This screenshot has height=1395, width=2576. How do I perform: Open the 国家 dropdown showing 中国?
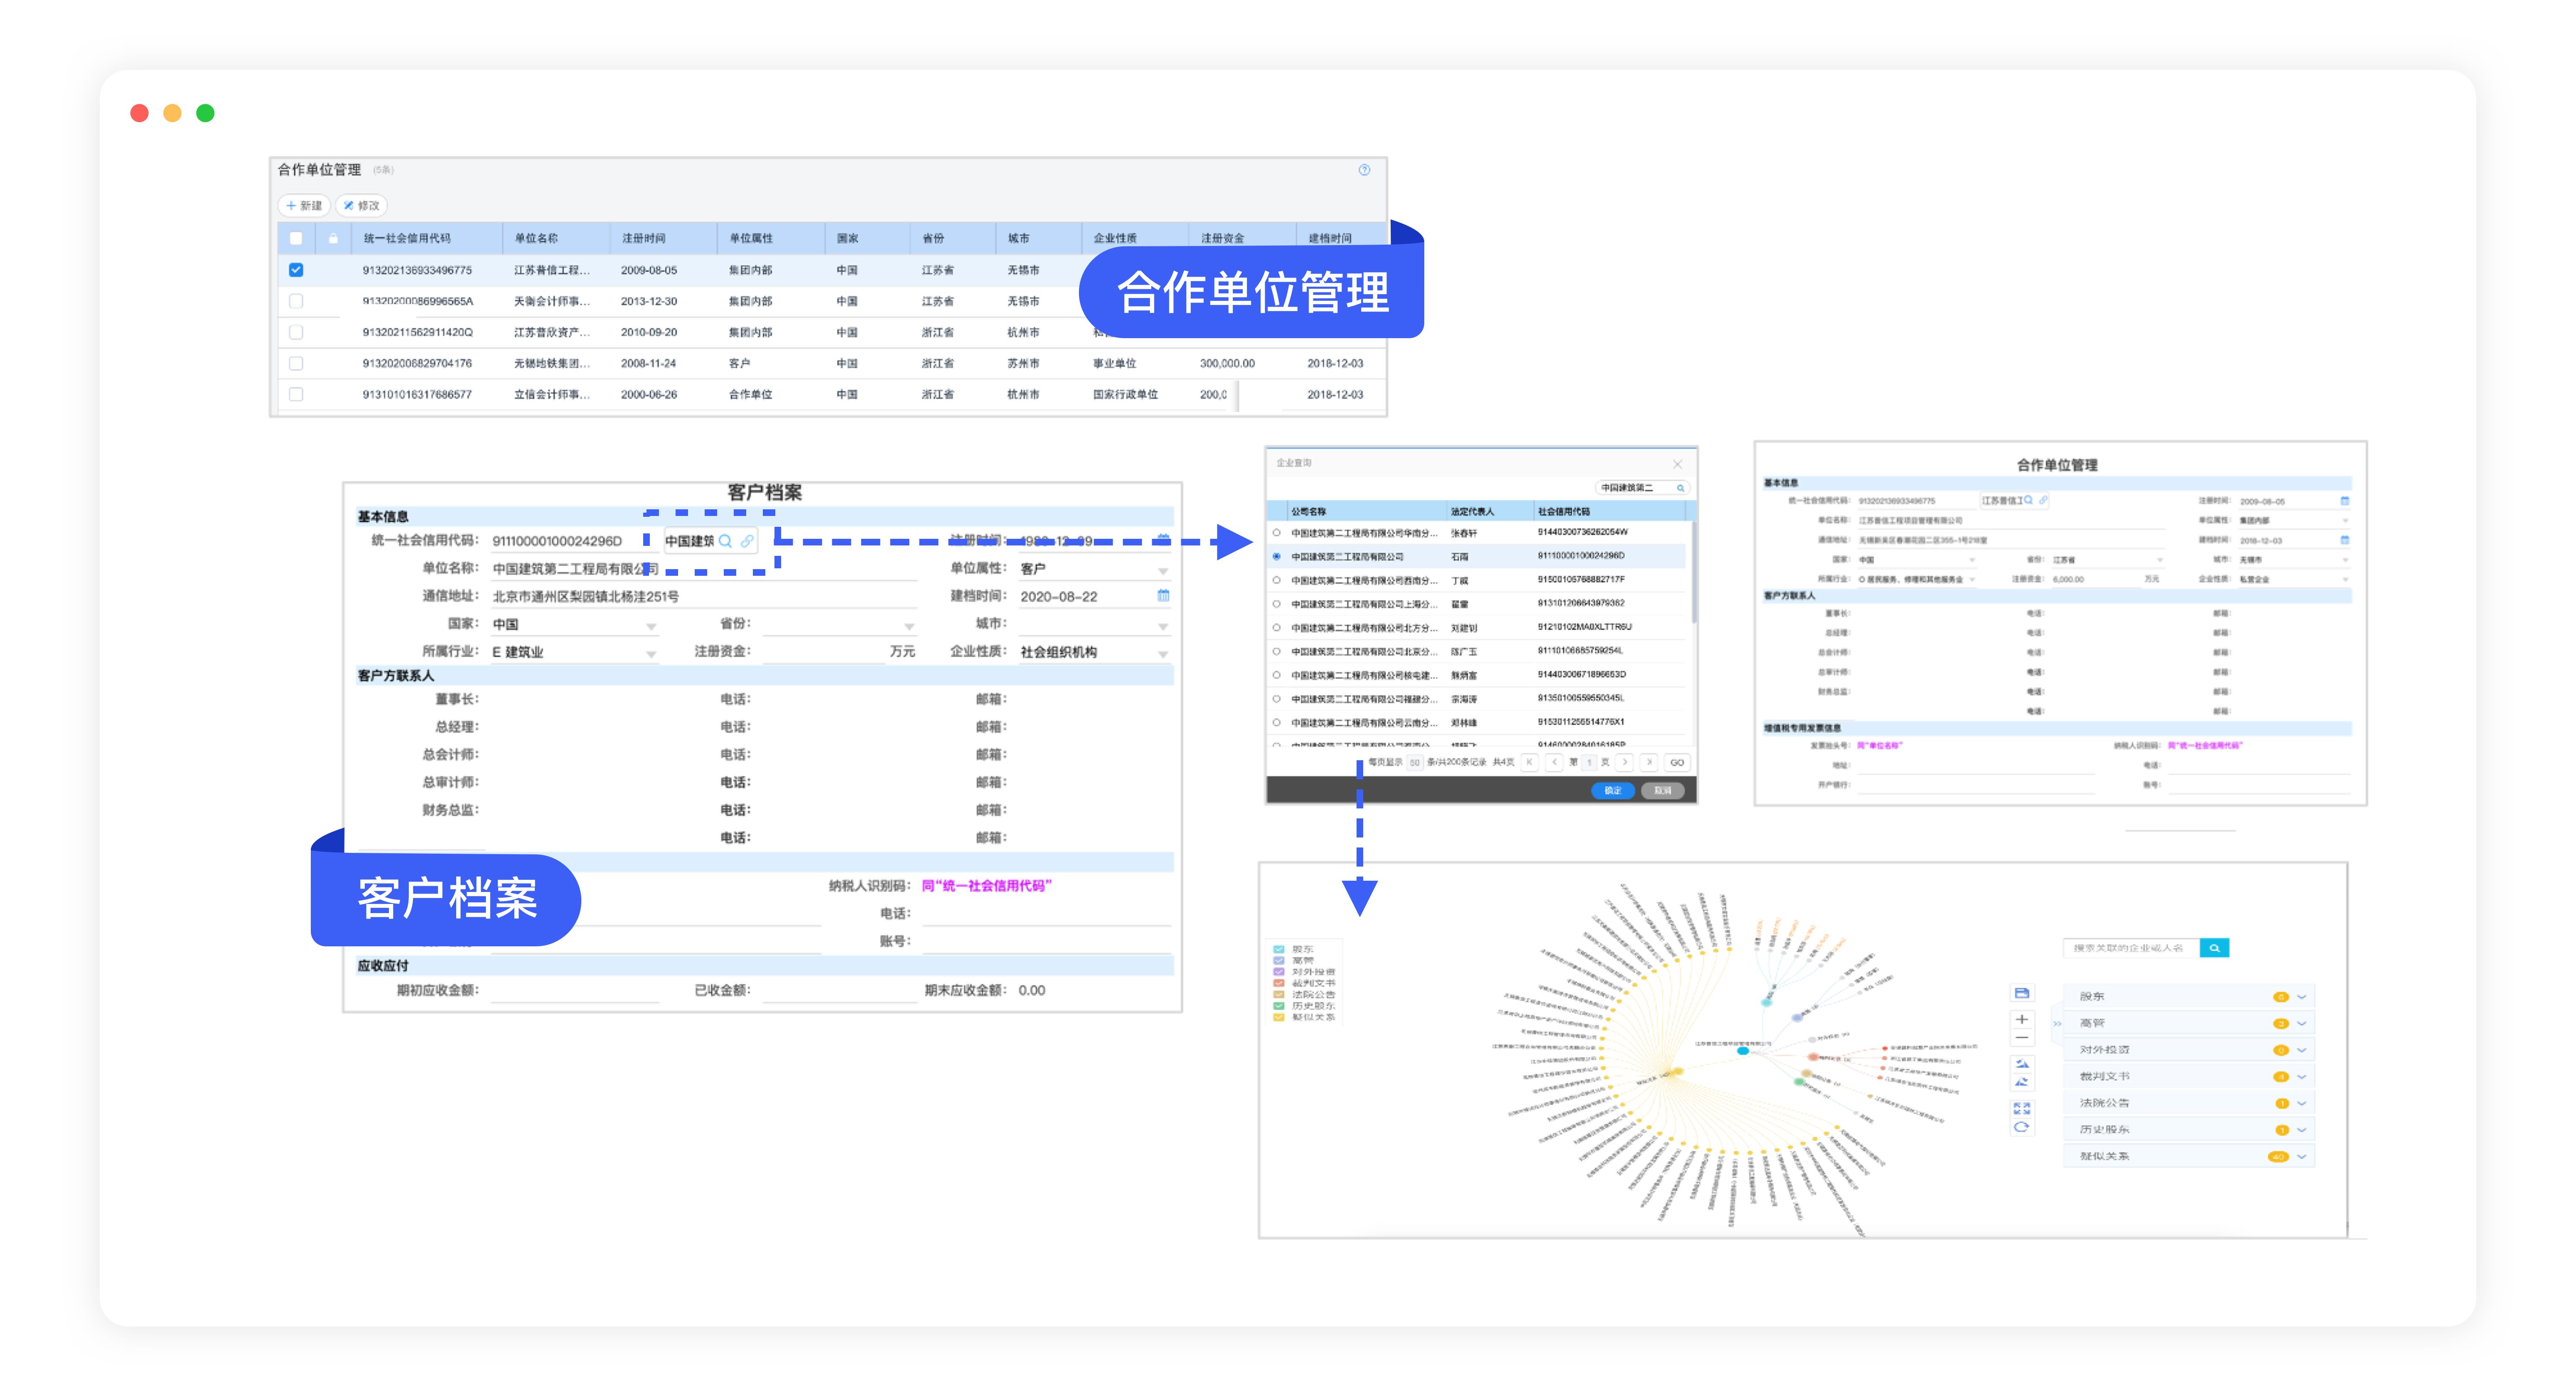coord(574,625)
